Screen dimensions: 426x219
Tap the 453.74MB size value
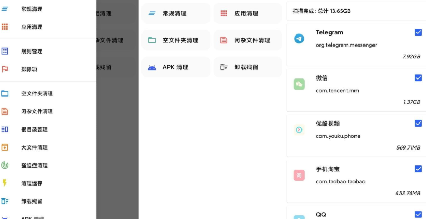pos(408,194)
